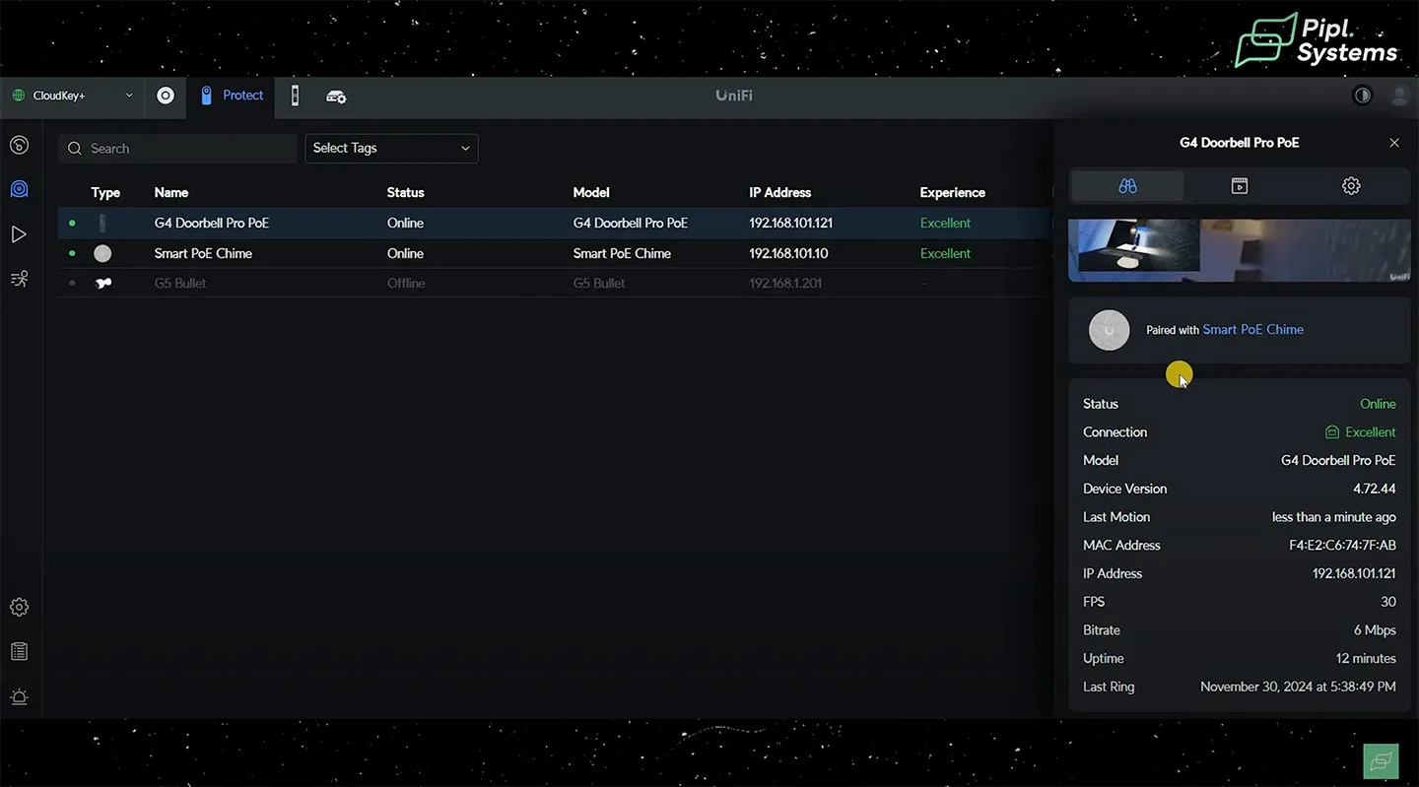Click the panel IP Address 192.168.101.121 value
The width and height of the screenshot is (1419, 787).
1354,574
